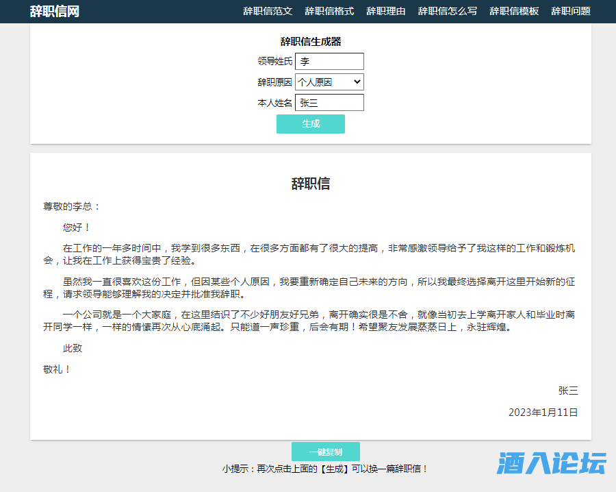This screenshot has height=492, width=616.
Task: Open the 辞职信模板 nav link
Action: coord(514,12)
